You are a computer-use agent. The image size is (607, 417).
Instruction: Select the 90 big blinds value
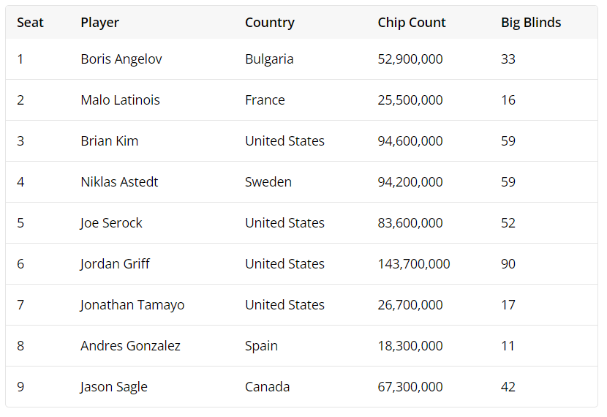tap(508, 264)
